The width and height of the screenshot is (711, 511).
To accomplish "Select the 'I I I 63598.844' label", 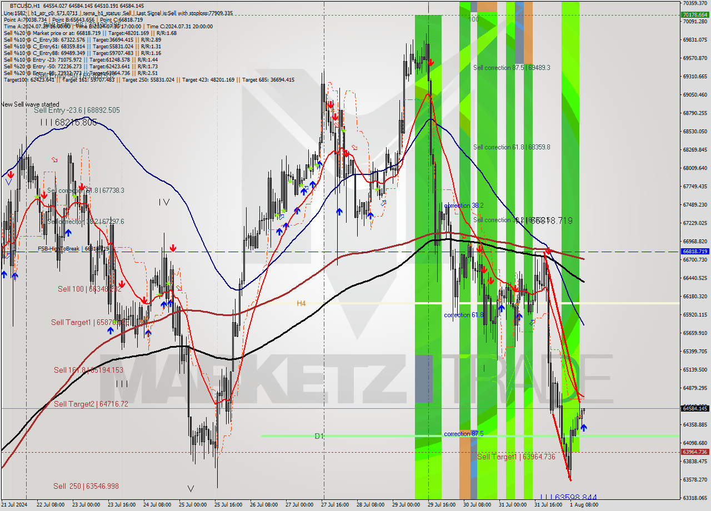I will coord(568,498).
